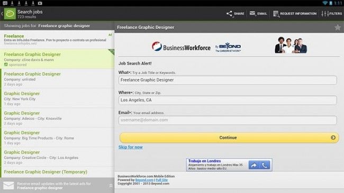Open Big Time Products job in Rome
Screen dimensions: 344x193
click(x=57, y=137)
